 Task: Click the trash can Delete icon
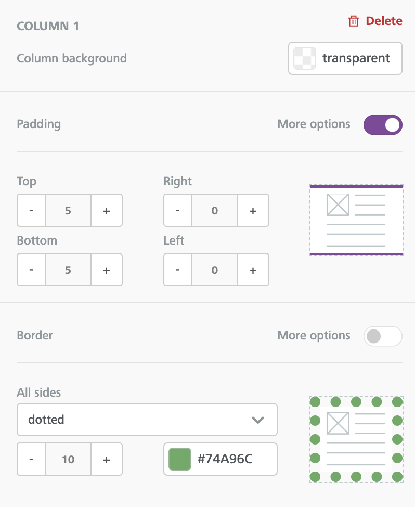(x=353, y=21)
